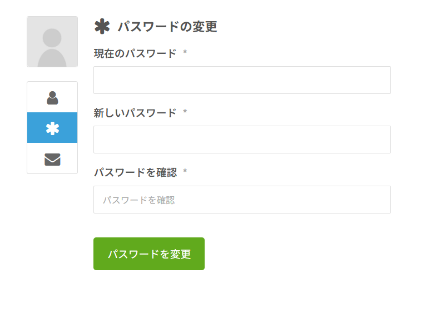Click the 現在のパスワード field label

coord(135,53)
